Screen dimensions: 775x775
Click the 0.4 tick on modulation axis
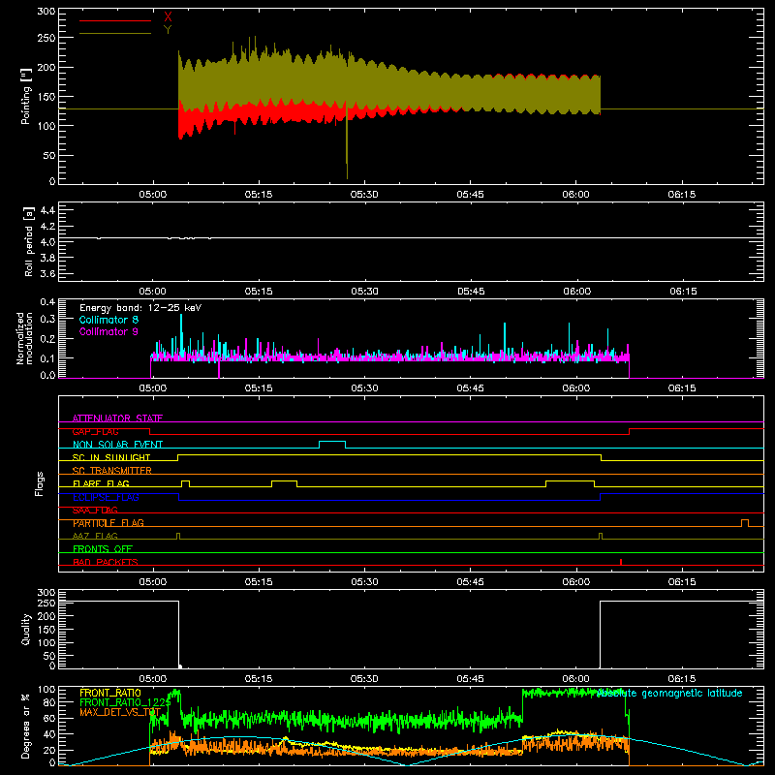[47, 301]
